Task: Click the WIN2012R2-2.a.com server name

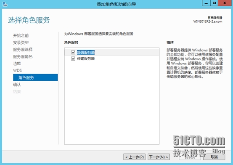Action: (x=208, y=21)
